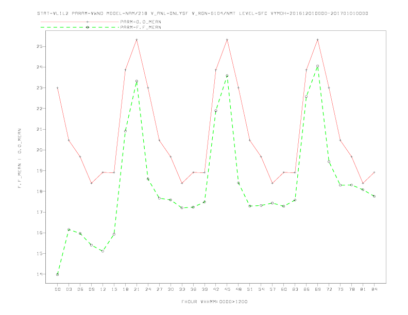Click the y-axis tick label 21
The image size is (408, 315).
40,129
